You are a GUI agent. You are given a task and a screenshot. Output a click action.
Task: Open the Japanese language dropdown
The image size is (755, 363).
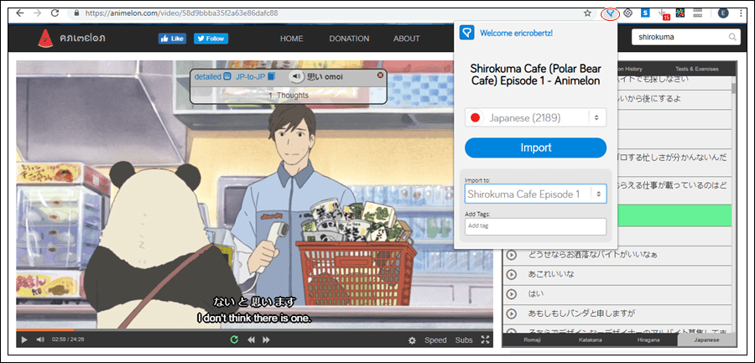click(535, 117)
